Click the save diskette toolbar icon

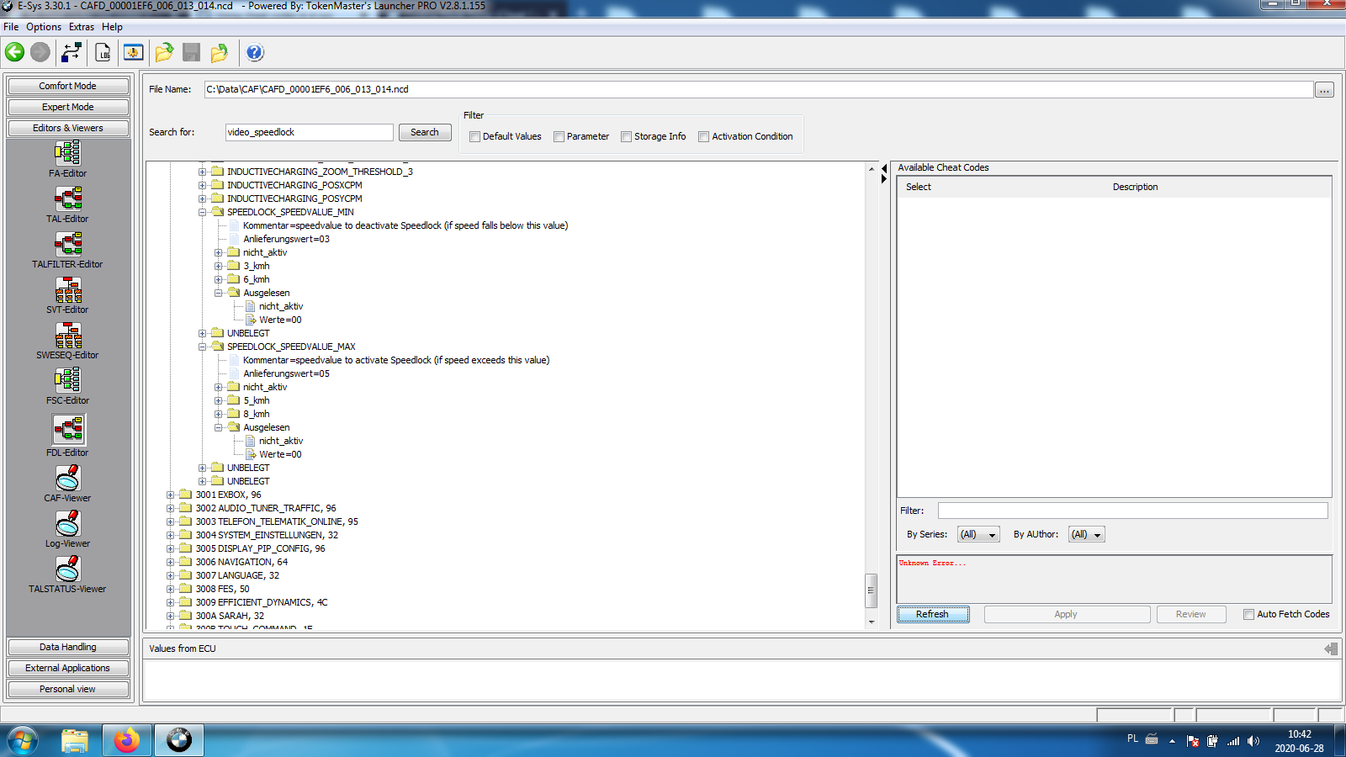coord(192,52)
